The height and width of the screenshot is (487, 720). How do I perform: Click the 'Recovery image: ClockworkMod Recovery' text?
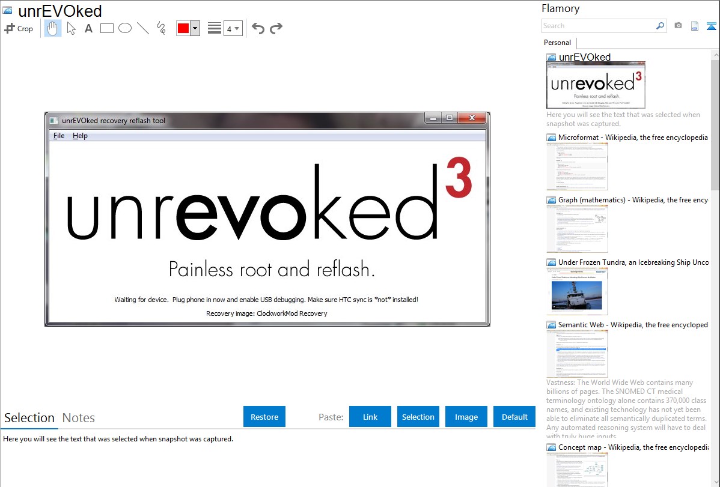pyautogui.click(x=267, y=313)
